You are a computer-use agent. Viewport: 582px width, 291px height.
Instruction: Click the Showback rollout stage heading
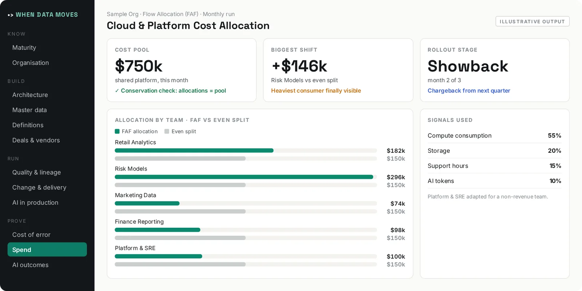pos(468,66)
